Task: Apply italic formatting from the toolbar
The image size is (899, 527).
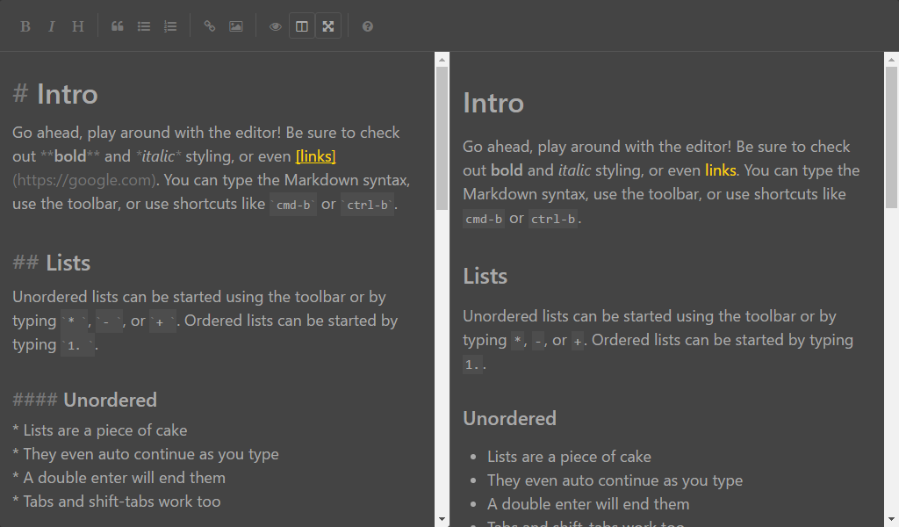Action: click(52, 26)
